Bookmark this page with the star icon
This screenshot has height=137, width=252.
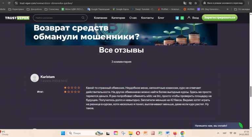[x=196, y=3]
